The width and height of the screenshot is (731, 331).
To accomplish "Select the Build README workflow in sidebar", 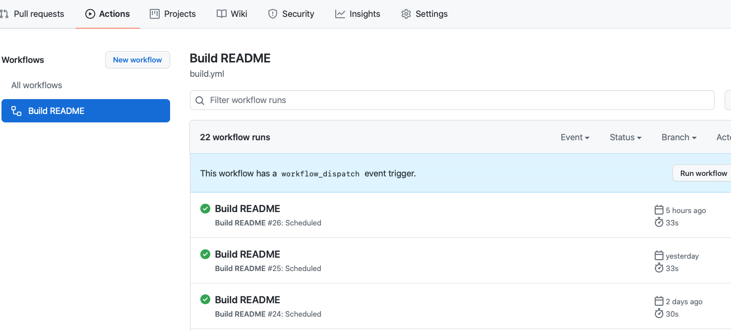I will coord(86,111).
